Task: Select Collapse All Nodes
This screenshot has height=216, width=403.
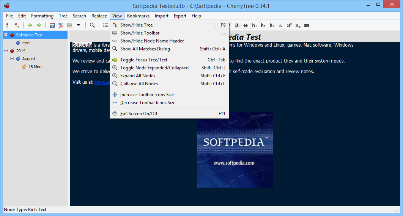Action: click(169, 84)
